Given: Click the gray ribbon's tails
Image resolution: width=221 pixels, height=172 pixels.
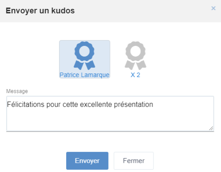Looking at the screenshot, I should point(136,65).
